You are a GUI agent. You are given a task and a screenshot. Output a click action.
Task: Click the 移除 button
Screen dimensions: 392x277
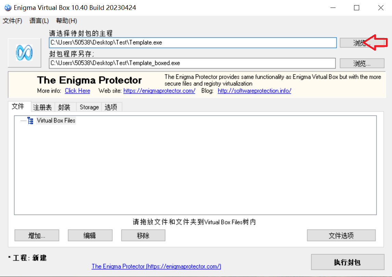[143, 236]
